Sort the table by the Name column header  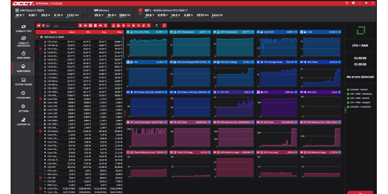[53, 32]
